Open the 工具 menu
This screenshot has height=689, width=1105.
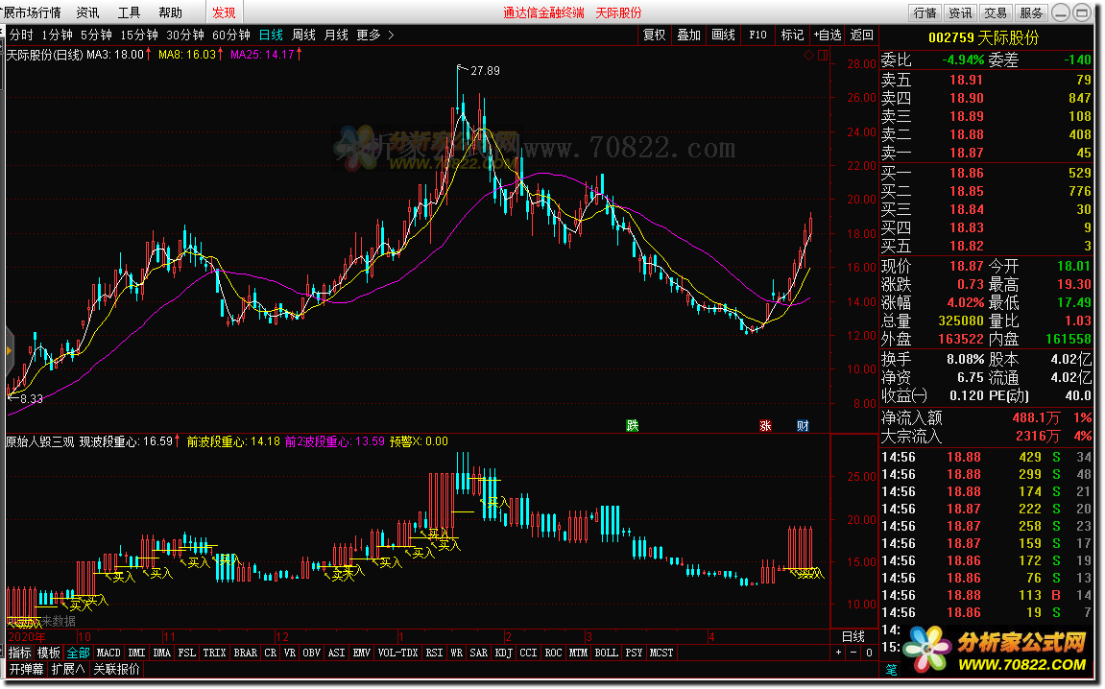(129, 12)
